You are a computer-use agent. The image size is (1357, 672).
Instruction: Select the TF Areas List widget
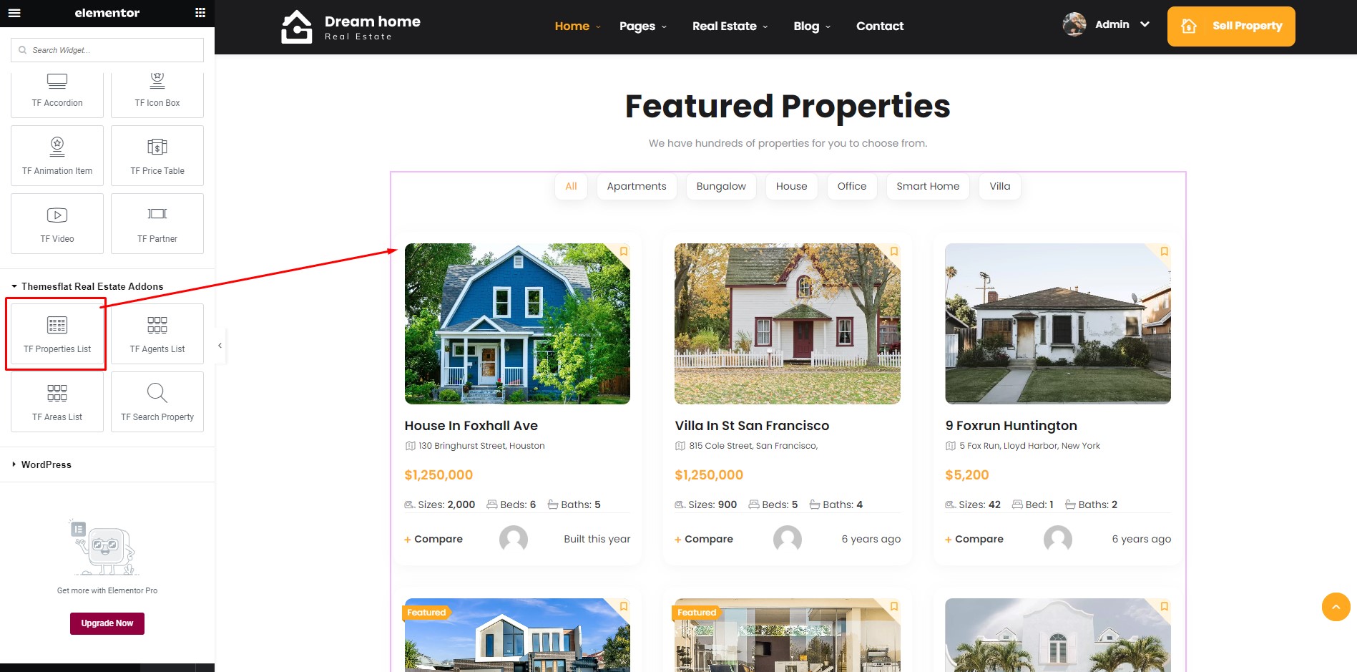(57, 401)
